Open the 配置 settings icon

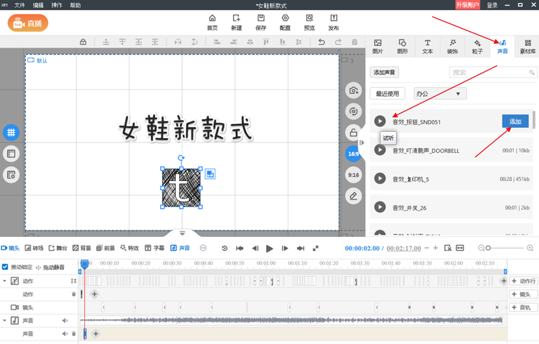click(285, 22)
